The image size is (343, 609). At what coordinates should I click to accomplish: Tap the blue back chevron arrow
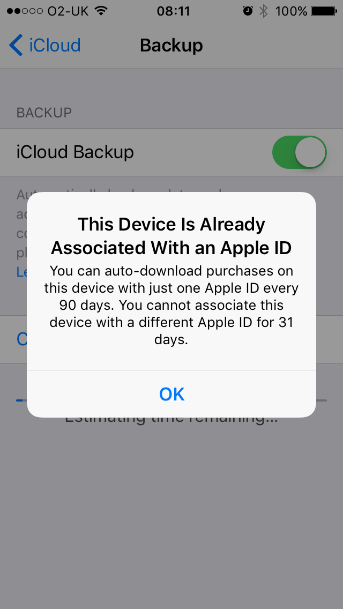coord(16,45)
